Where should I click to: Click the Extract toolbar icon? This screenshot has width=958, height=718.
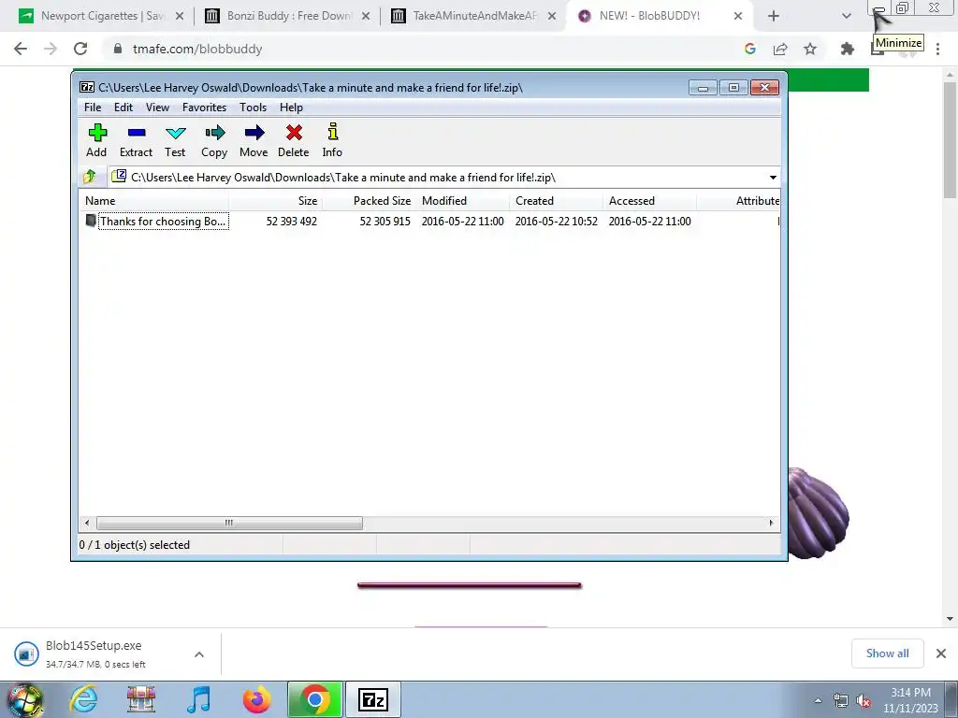136,140
